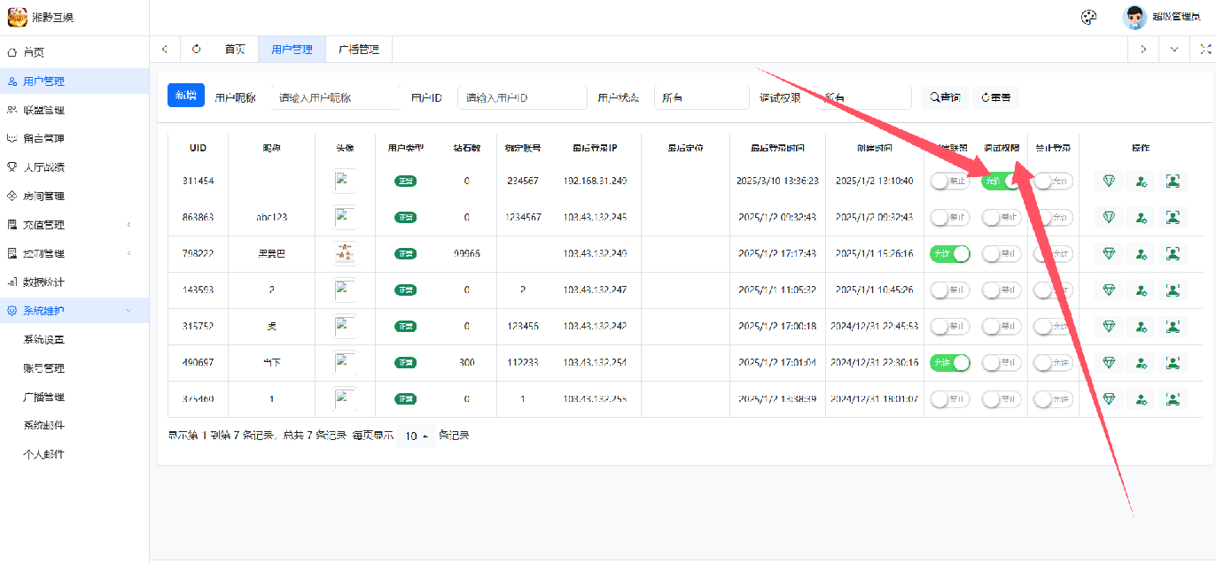Image resolution: width=1216 pixels, height=564 pixels.
Task: Select the user settings icon for user 当下
Action: [1141, 362]
